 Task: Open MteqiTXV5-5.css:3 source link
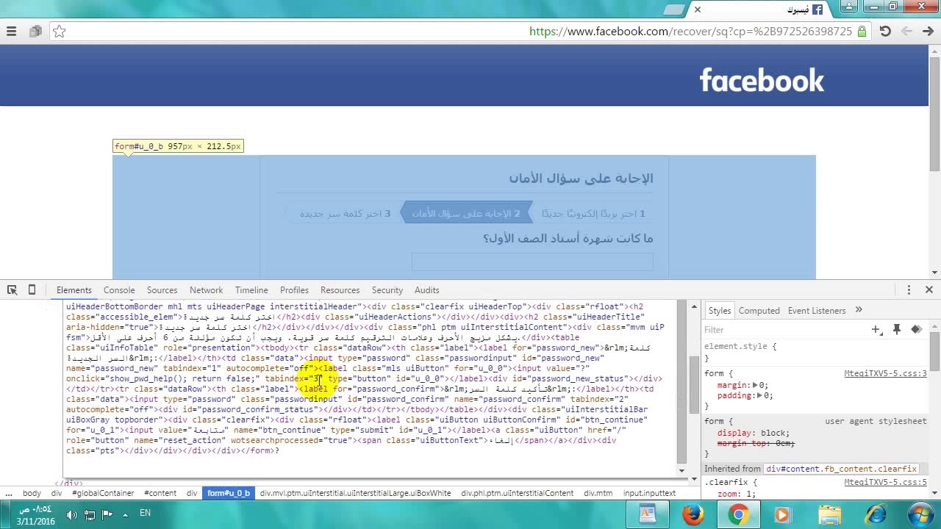(x=885, y=373)
